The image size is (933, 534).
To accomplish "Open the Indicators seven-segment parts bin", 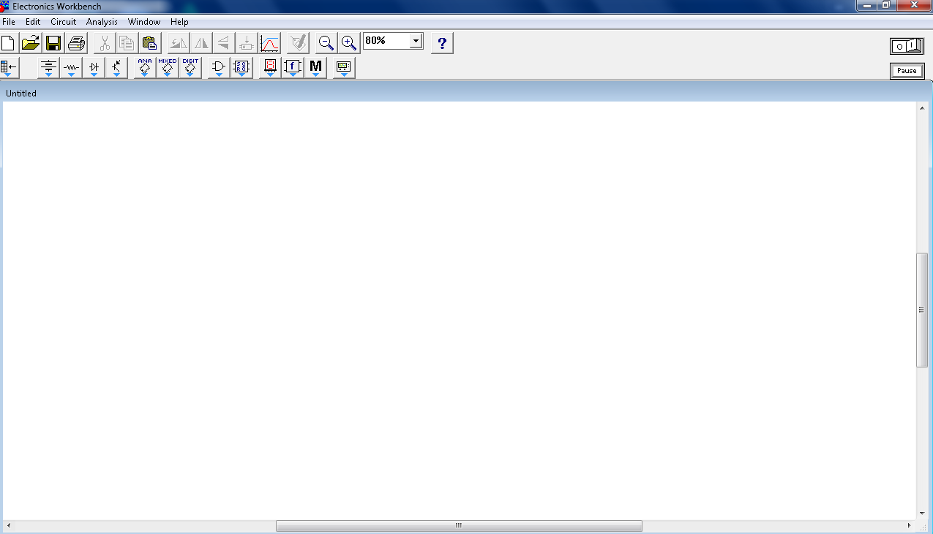I will (x=270, y=68).
